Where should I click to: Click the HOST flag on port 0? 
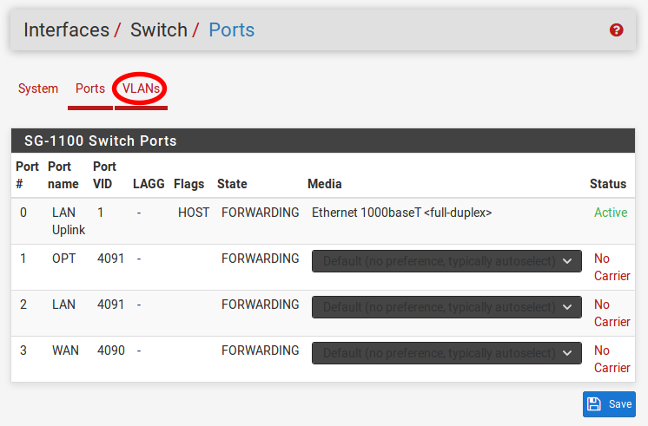tap(194, 213)
